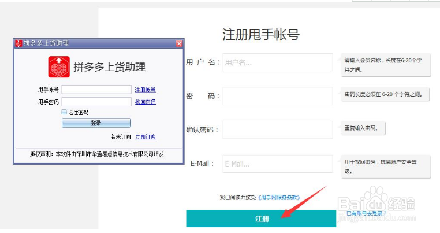Open the 注册帐号 register link
The height and width of the screenshot is (233, 440).
pyautogui.click(x=145, y=90)
